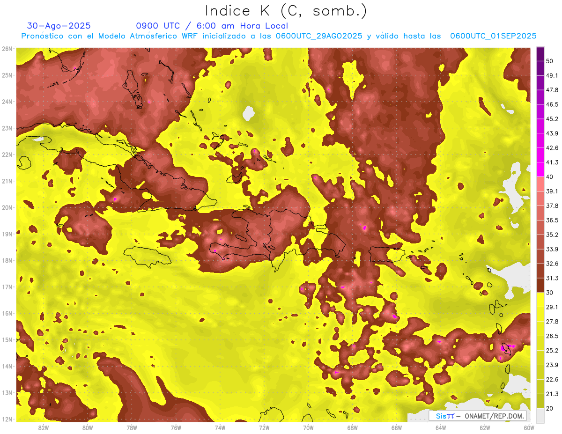Click the color bar label '27.8'
562x434 pixels.
coord(552,321)
